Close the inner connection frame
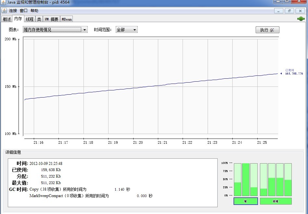The height and width of the screenshot is (214, 308). (x=300, y=11)
